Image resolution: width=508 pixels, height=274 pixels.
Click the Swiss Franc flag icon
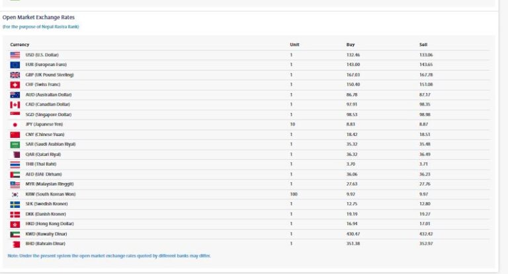(x=15, y=85)
